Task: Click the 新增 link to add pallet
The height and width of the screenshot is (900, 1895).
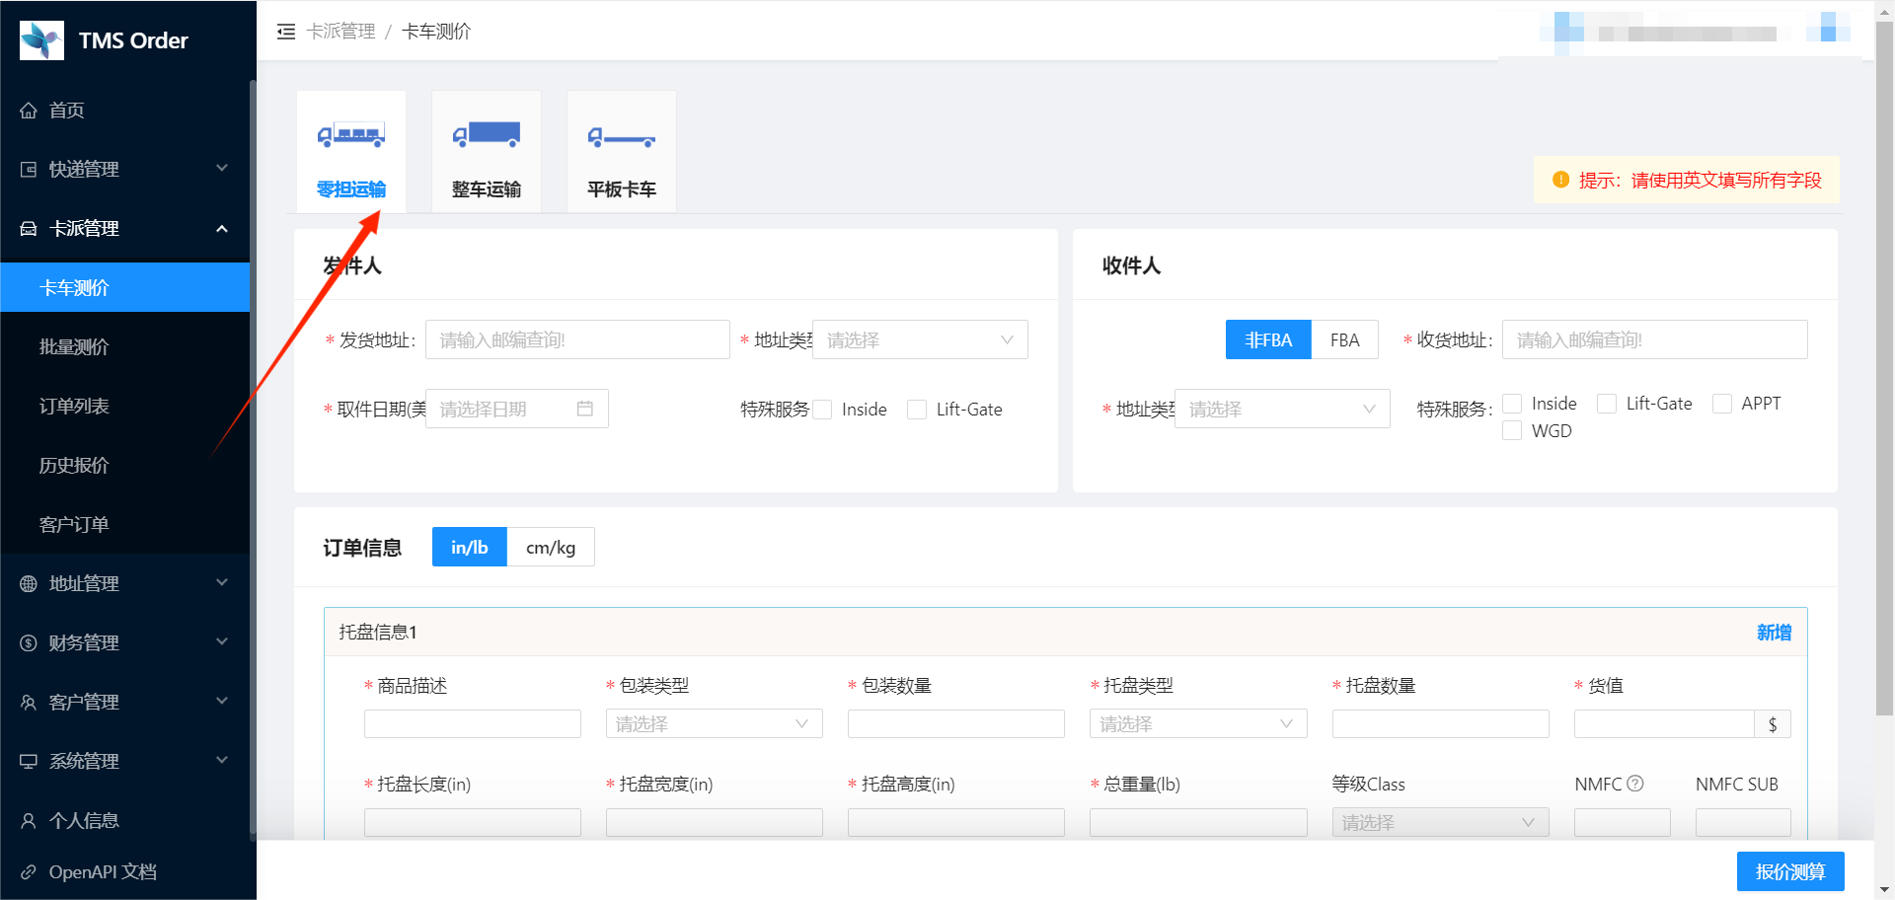Action: (x=1774, y=633)
